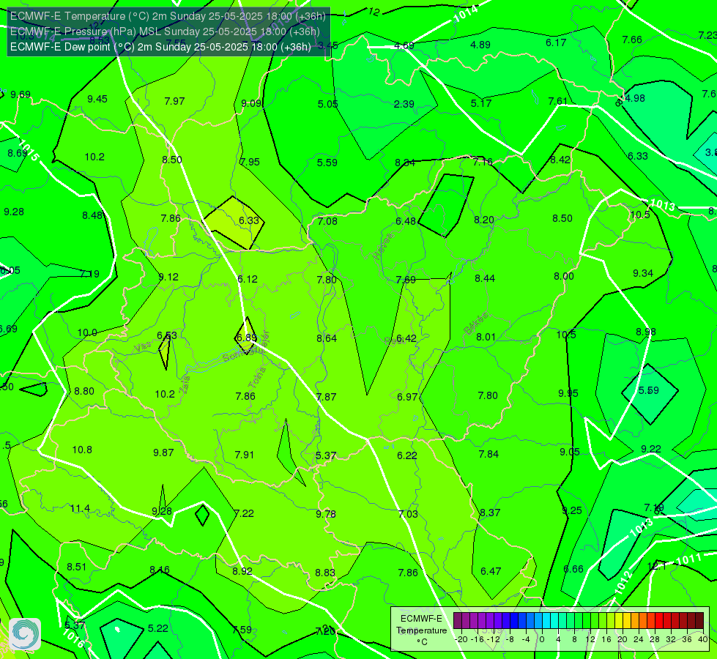Screen dimensions: 717x659
Task: Click the 7.66 grid value
Action: (632, 40)
